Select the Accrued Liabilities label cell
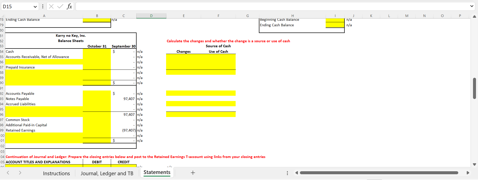This screenshot has width=478, height=180. click(44, 104)
